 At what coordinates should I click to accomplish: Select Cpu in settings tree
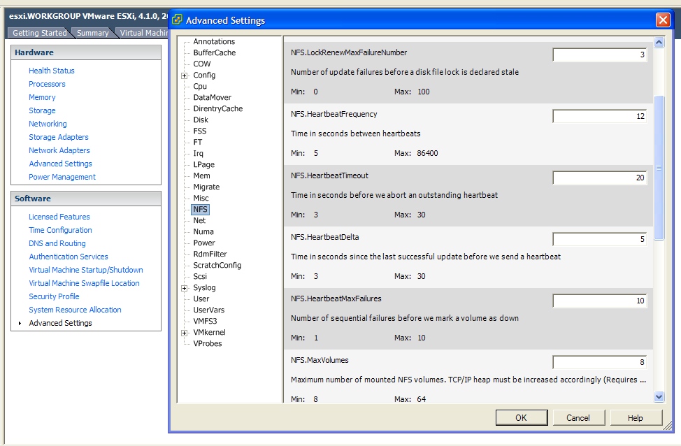point(200,87)
